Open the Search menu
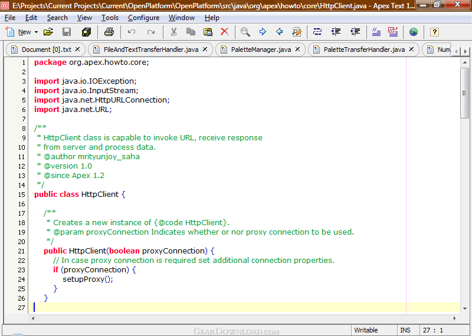The width and height of the screenshot is (472, 336). [57, 18]
